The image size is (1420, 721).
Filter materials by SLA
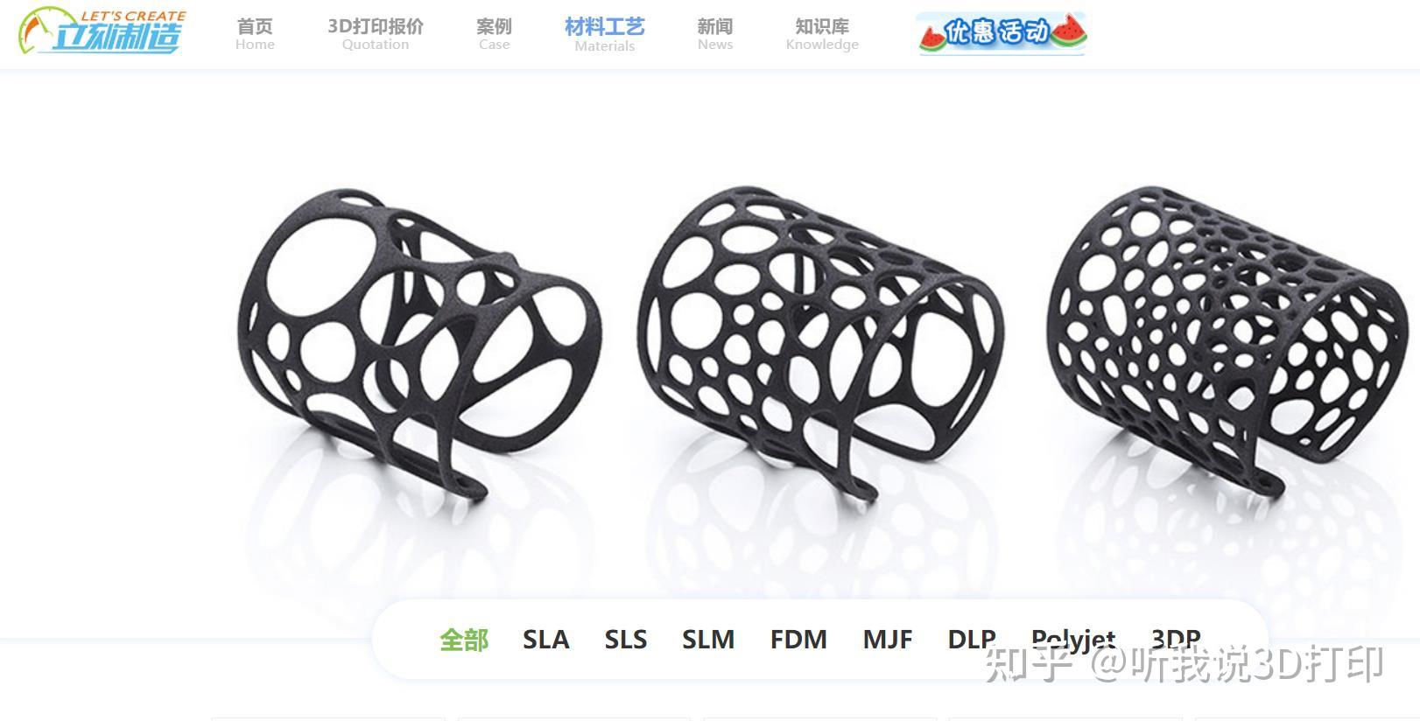click(x=545, y=640)
